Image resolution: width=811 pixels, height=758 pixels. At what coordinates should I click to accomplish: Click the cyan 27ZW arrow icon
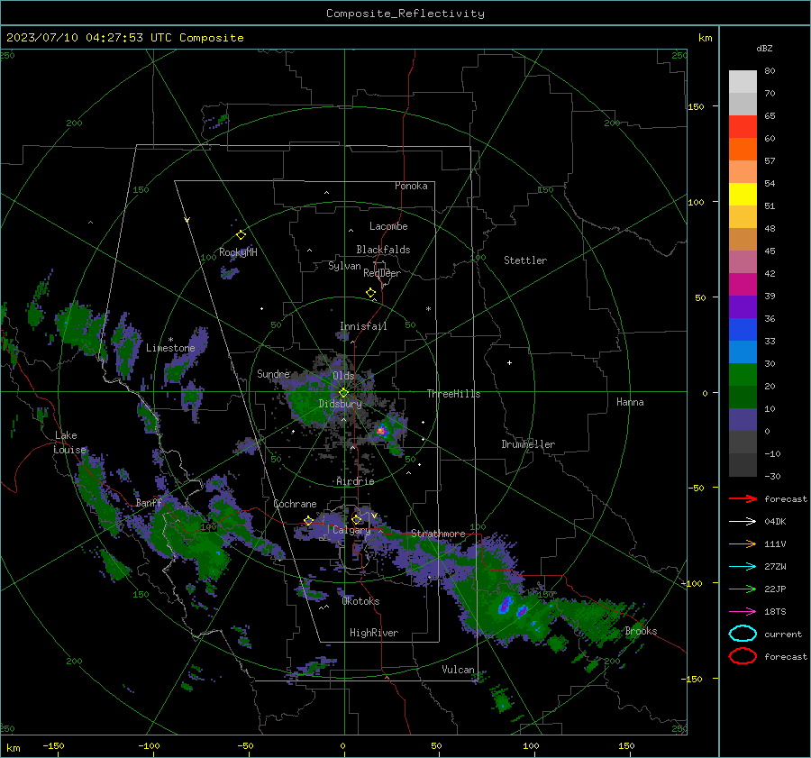click(743, 566)
